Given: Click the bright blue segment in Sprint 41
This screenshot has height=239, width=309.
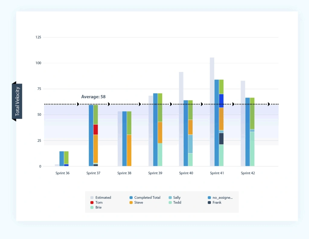Looking at the screenshot, I should (x=221, y=101).
